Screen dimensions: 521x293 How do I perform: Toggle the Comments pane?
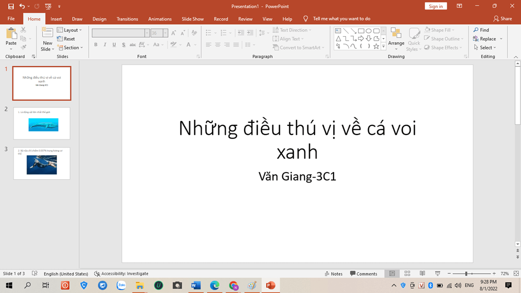364,274
